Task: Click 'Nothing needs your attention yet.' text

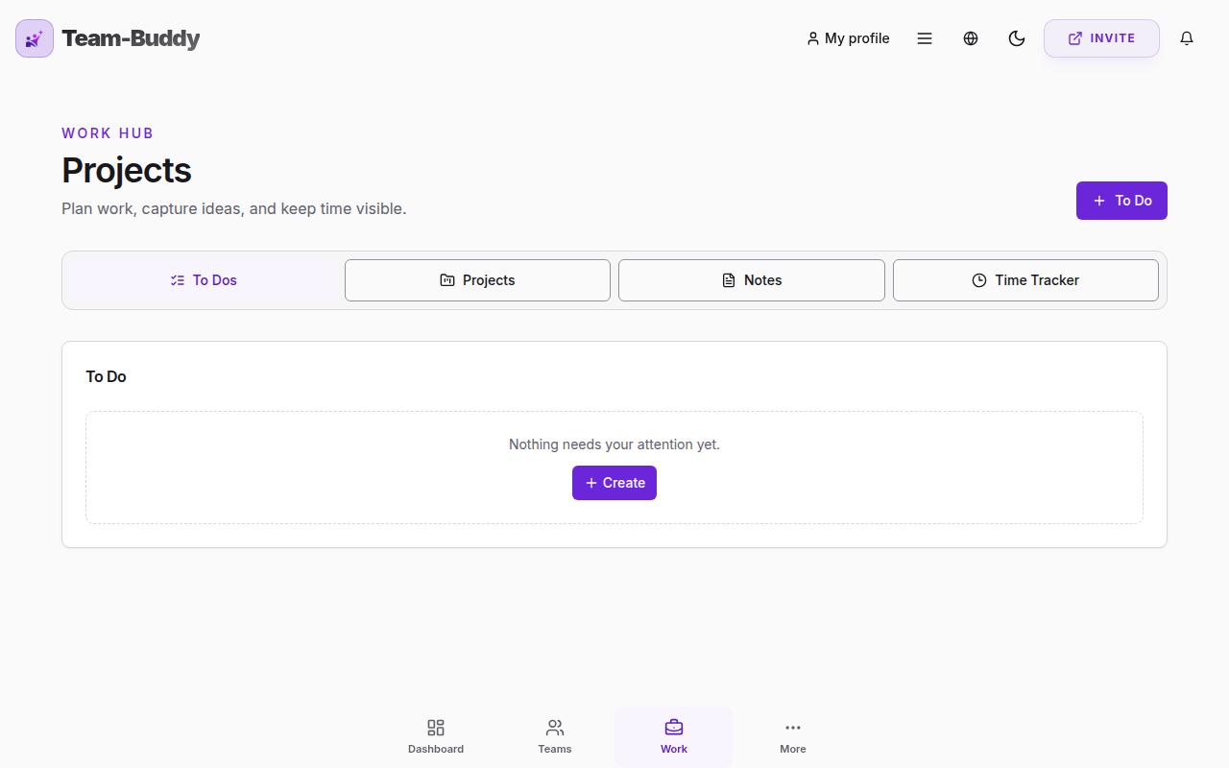Action: (614, 444)
